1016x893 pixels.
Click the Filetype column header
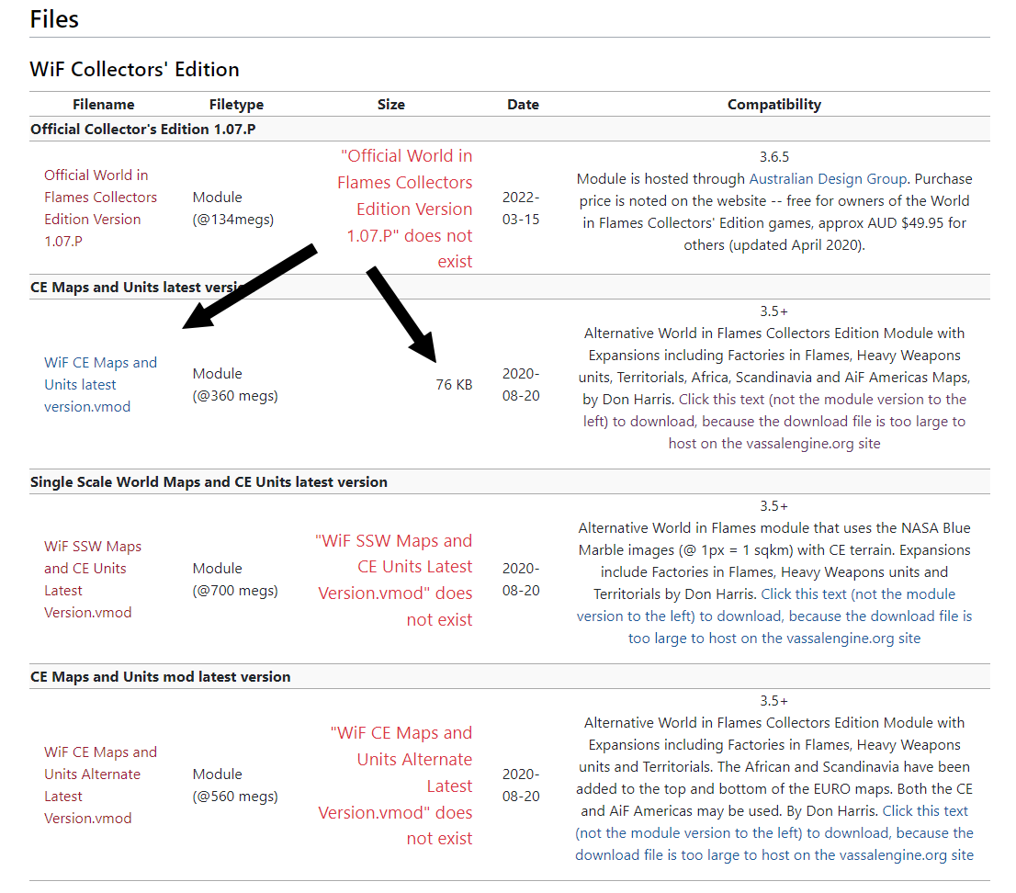pos(236,105)
